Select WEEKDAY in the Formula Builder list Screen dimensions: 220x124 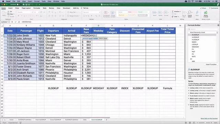click(195, 47)
